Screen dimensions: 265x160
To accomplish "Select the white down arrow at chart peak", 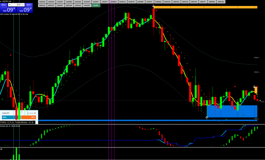I will 153,6.
